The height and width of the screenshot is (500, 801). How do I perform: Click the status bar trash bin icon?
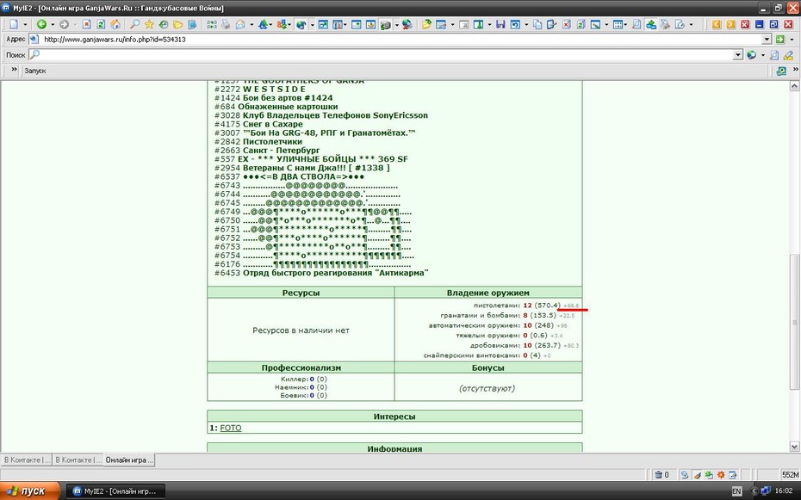[659, 475]
